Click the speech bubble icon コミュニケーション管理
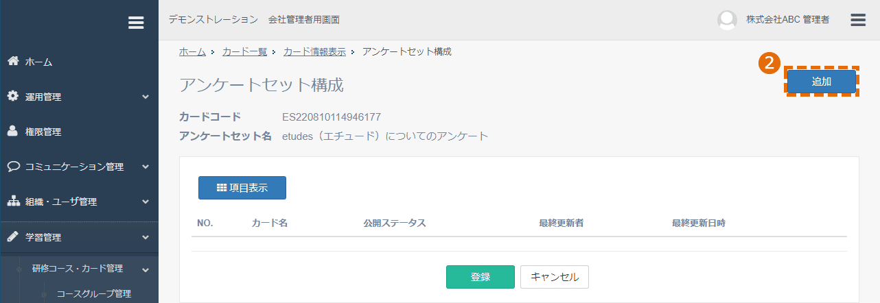Viewport: 880px width, 303px height. [13, 167]
